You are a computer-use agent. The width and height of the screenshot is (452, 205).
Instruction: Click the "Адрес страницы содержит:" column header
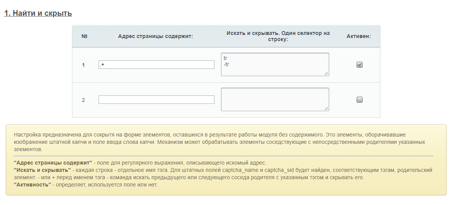[155, 36]
